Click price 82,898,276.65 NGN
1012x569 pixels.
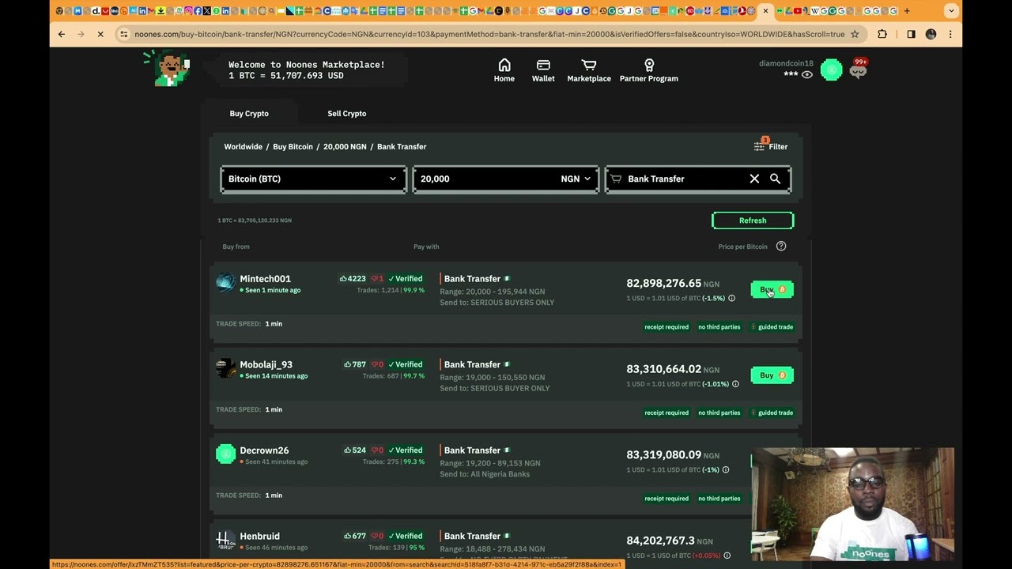673,283
